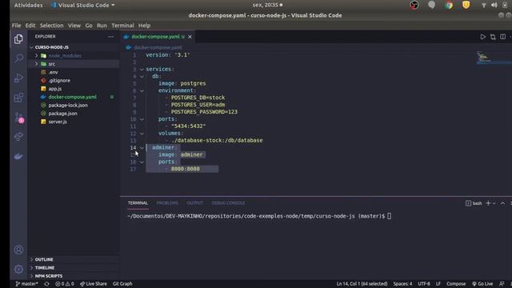This screenshot has height=288, width=512.
Task: Open the Selection menu
Action: [x=51, y=26]
